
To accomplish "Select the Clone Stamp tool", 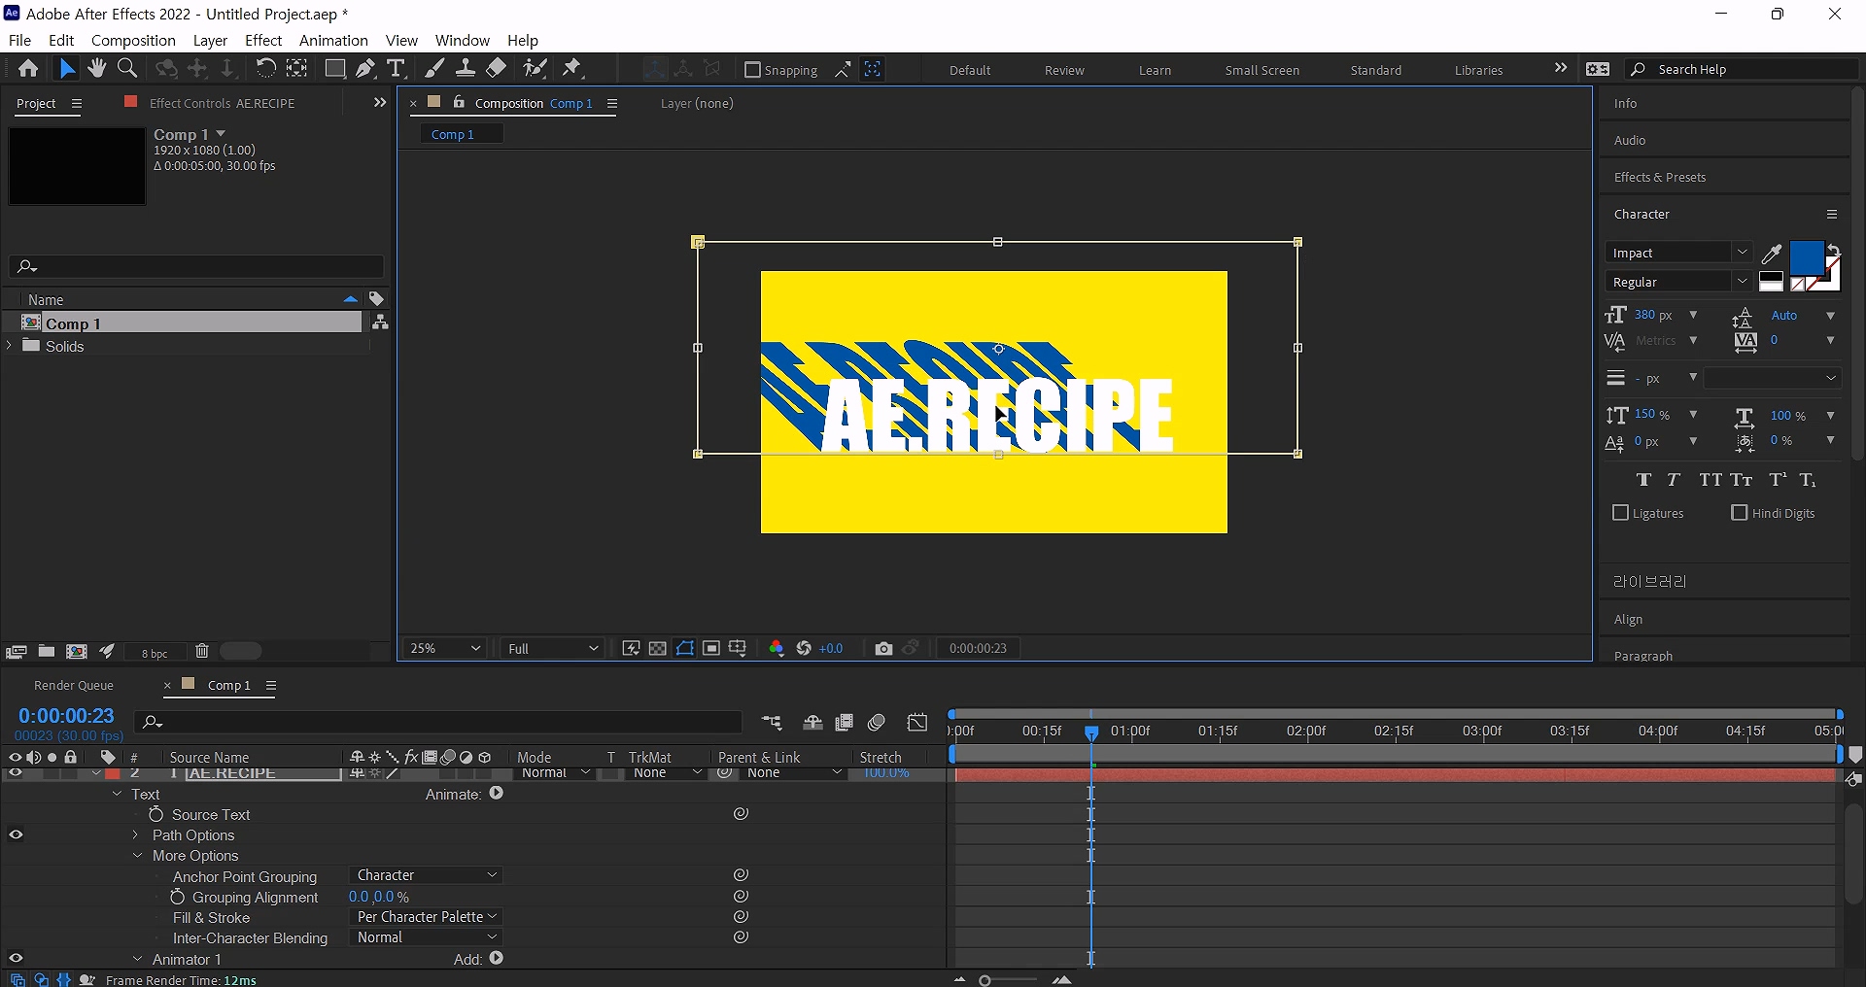I will pos(466,69).
